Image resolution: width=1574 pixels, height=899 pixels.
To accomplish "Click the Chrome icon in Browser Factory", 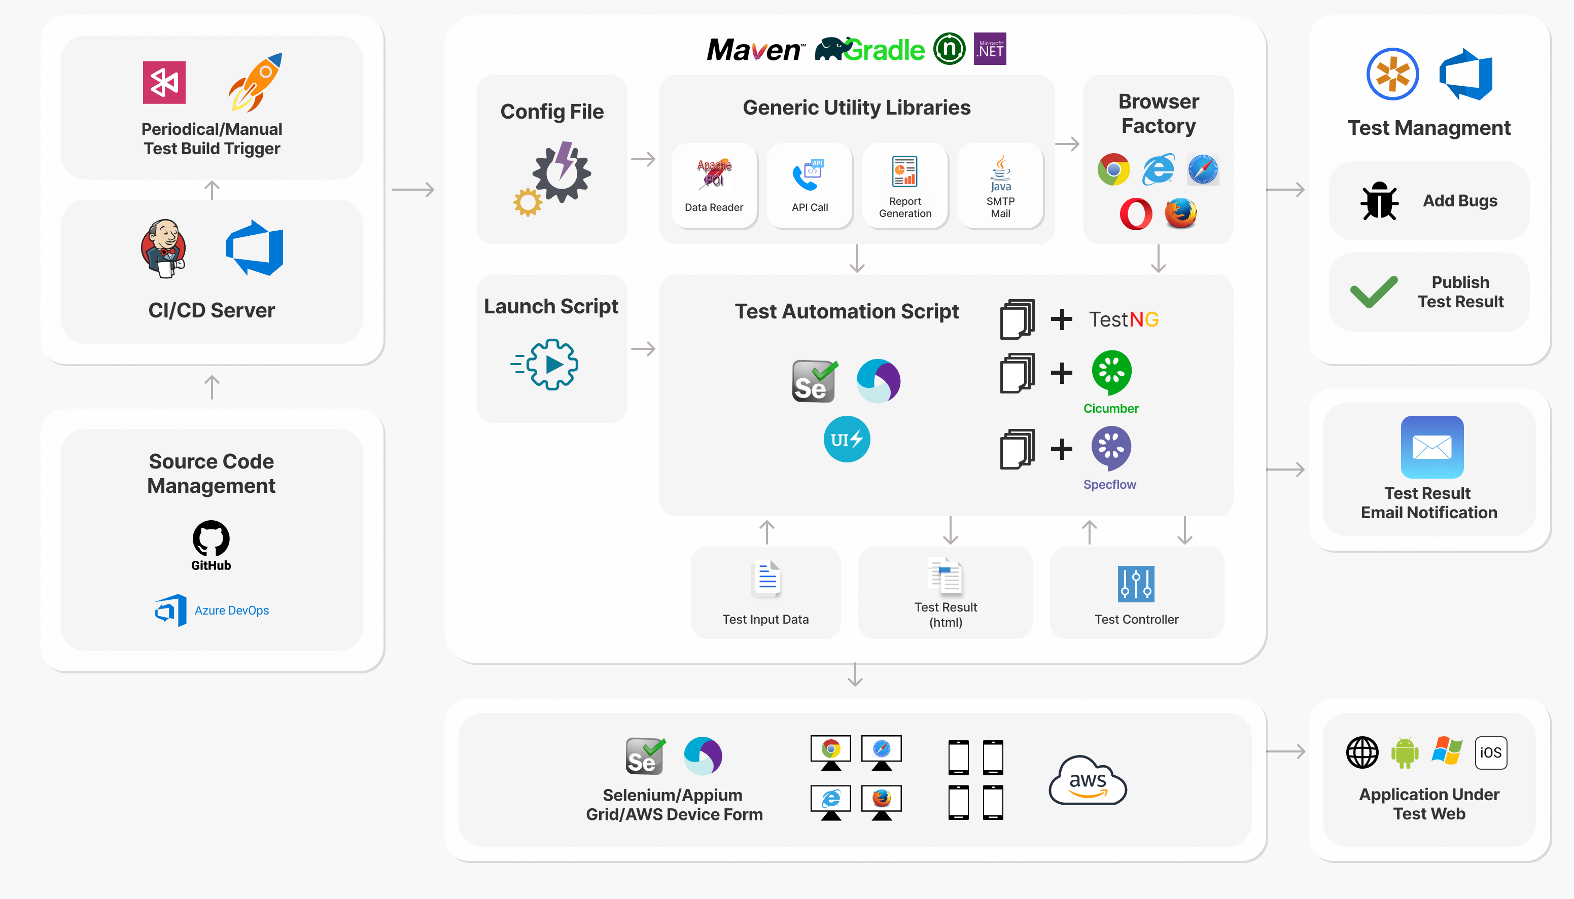I will (x=1113, y=169).
